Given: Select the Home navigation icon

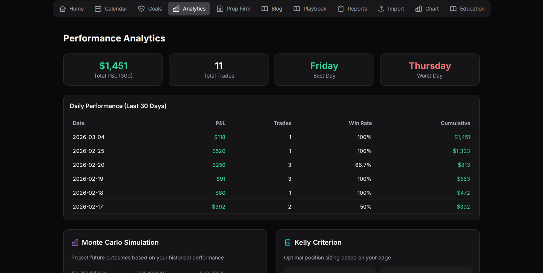Looking at the screenshot, I should point(62,8).
